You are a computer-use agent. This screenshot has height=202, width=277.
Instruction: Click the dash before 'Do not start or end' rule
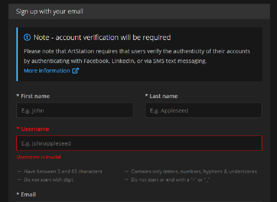pos(126,180)
